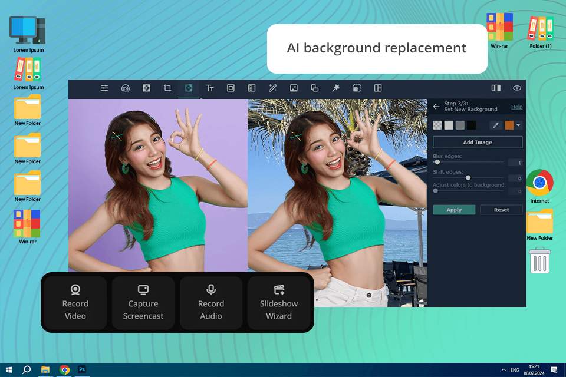Select the dashed selection square icon
566x377 pixels.
357,88
